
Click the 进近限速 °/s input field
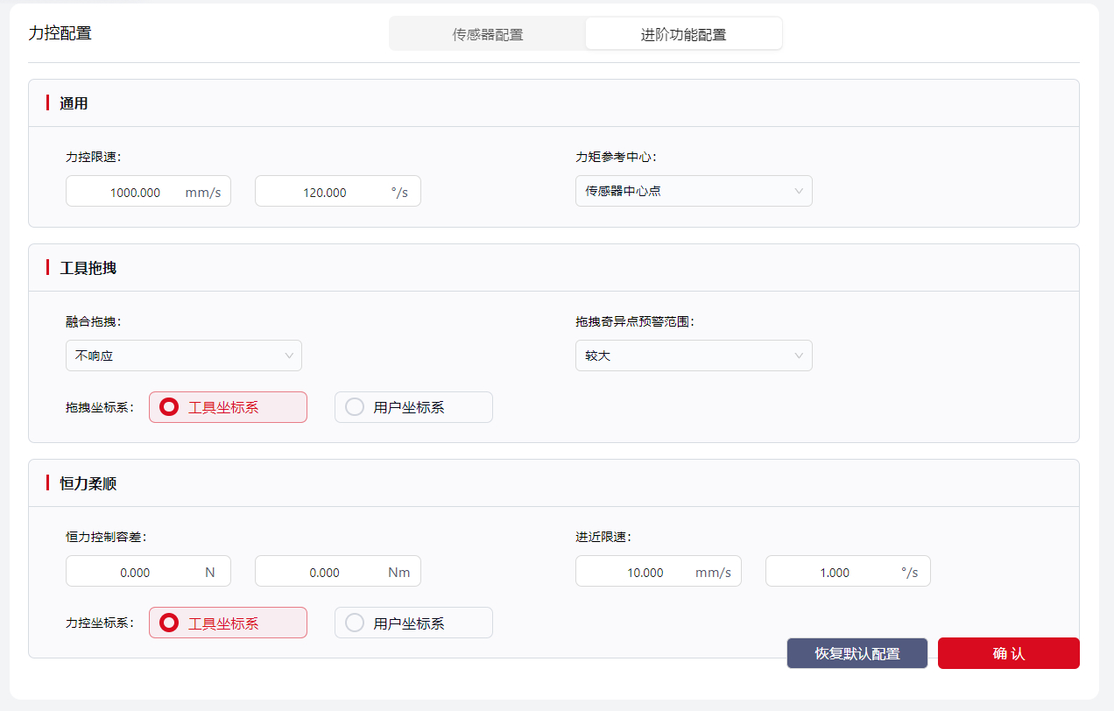[834, 572]
